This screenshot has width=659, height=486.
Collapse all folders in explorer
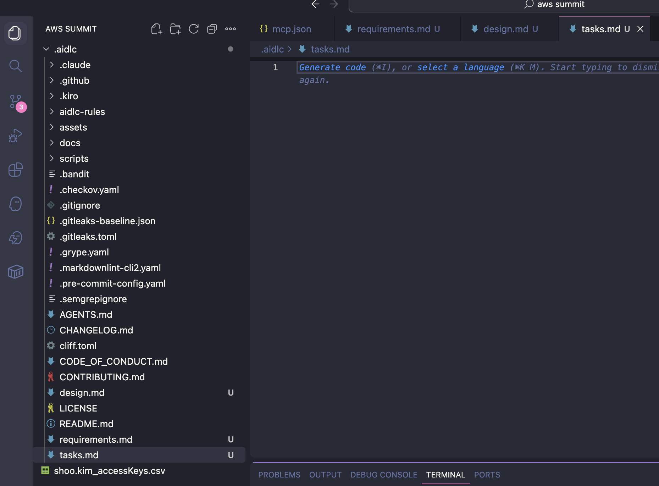point(212,29)
